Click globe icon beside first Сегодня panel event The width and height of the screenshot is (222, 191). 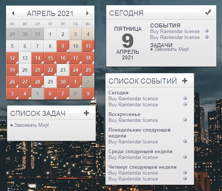point(207,31)
